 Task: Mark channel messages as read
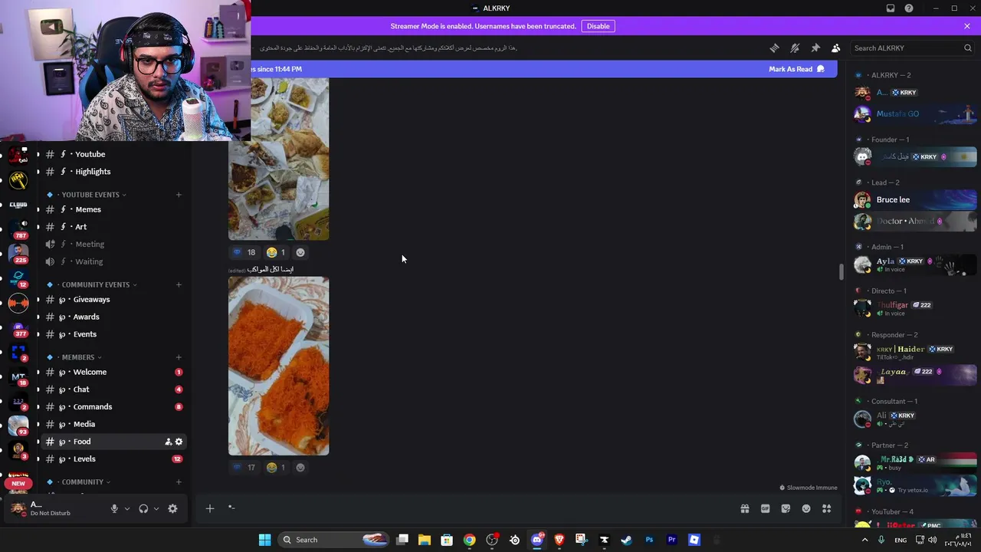click(796, 69)
